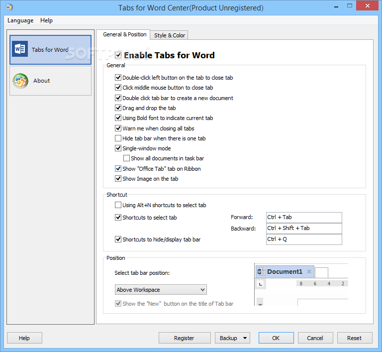
Task: Confirm settings with OK button
Action: pyautogui.click(x=276, y=338)
